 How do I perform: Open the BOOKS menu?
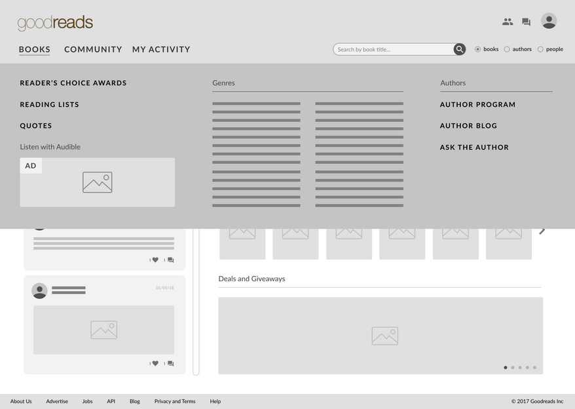(x=35, y=49)
